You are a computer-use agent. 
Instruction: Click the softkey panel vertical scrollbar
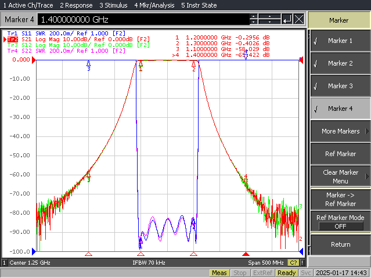point(309,142)
